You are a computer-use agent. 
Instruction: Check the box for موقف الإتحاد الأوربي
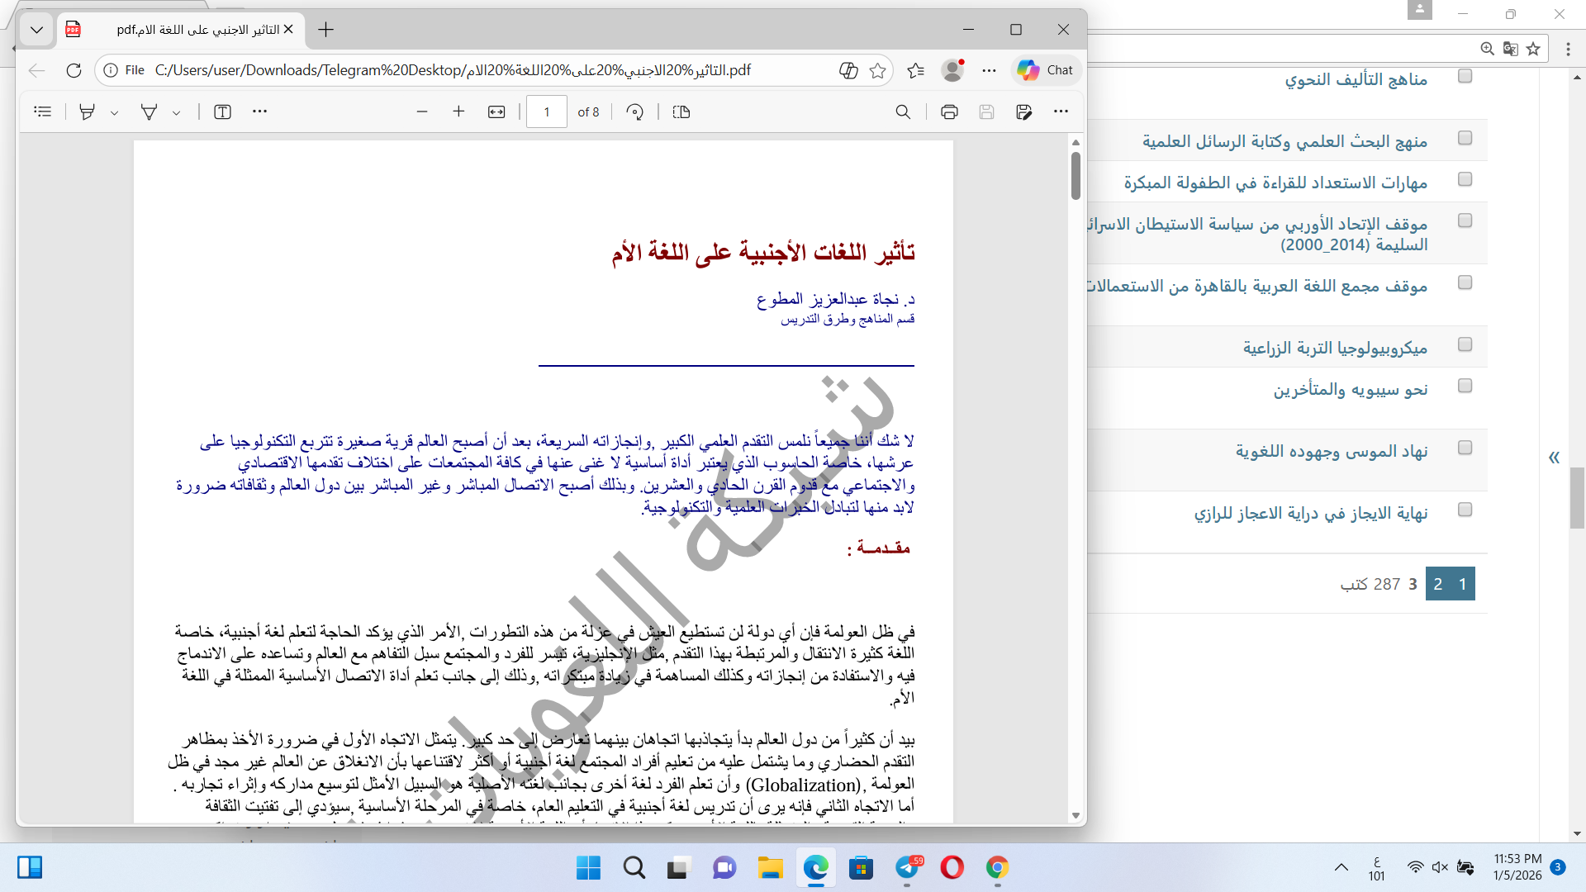pos(1465,221)
